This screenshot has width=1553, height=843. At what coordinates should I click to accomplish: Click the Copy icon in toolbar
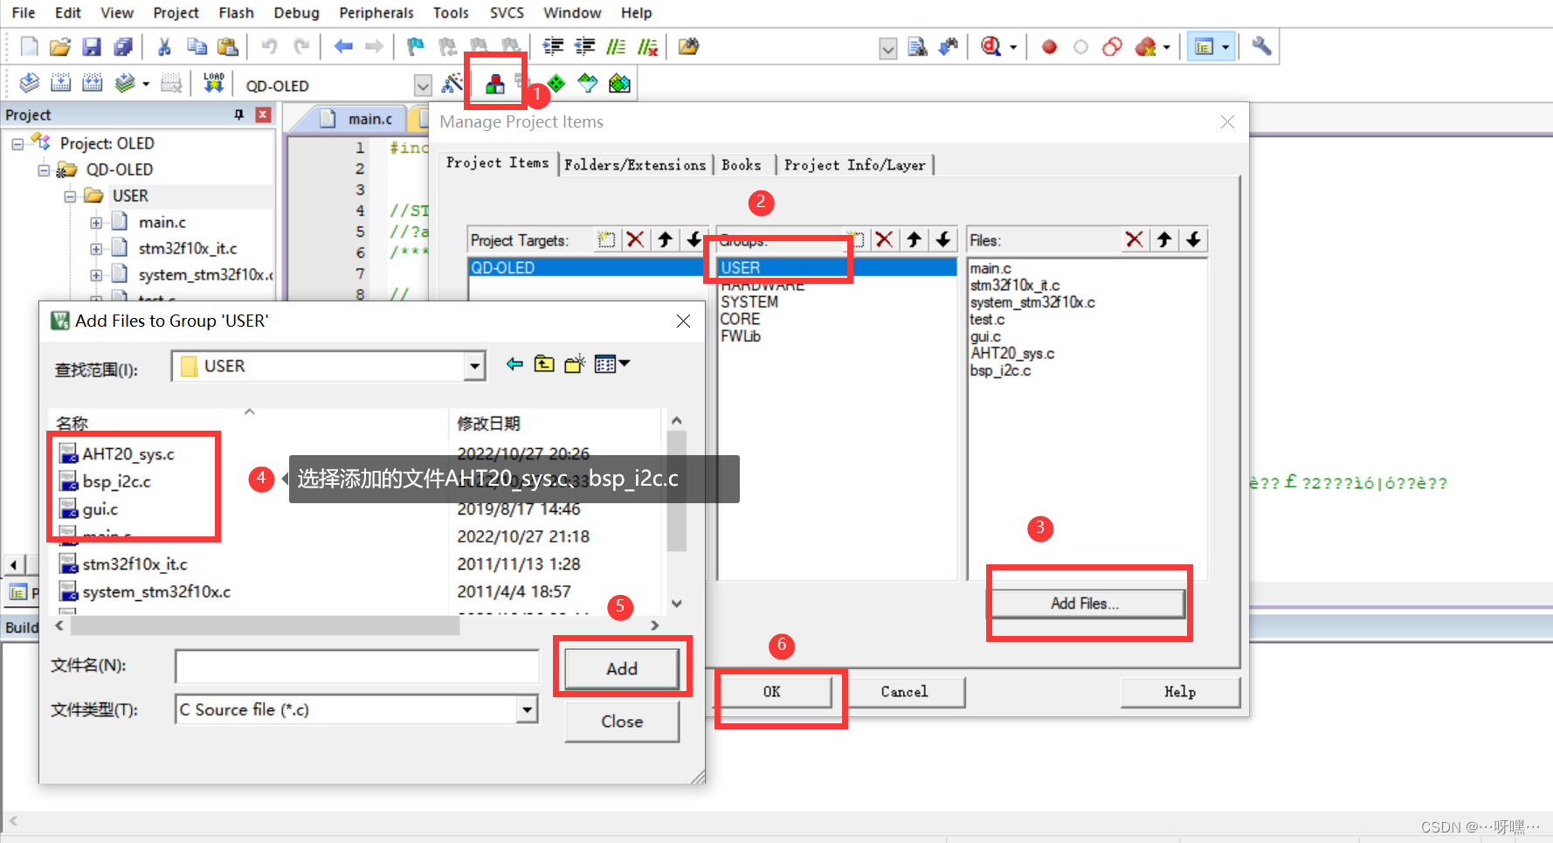click(197, 46)
